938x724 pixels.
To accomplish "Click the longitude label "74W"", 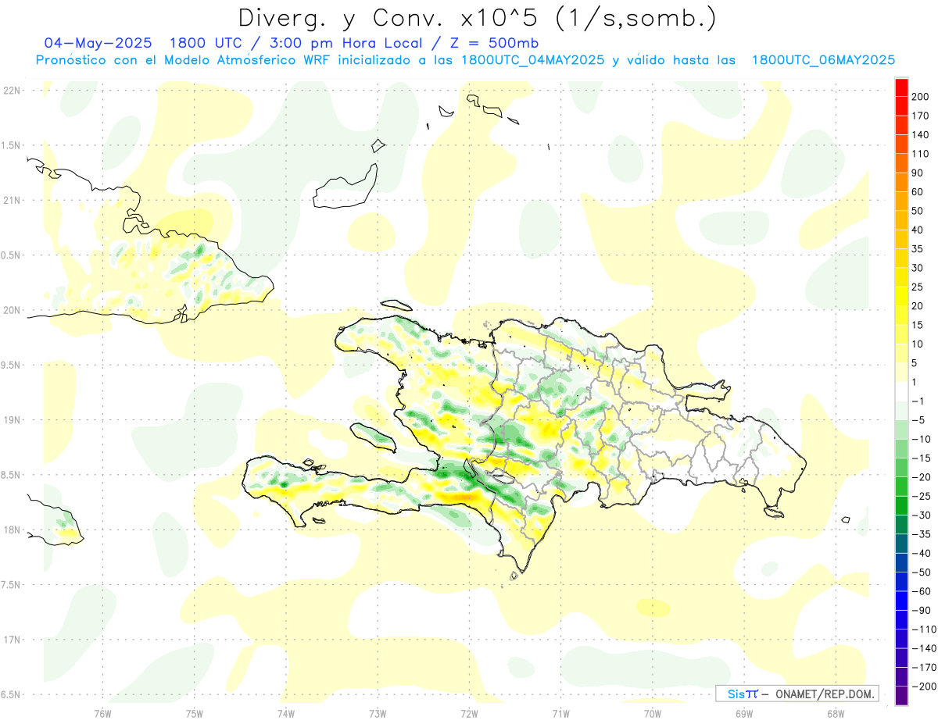I will coord(286,713).
